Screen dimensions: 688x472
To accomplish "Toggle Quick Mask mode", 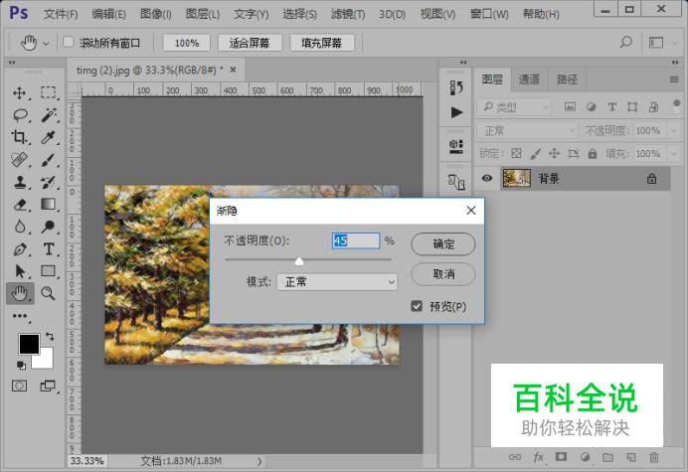I will (x=19, y=386).
